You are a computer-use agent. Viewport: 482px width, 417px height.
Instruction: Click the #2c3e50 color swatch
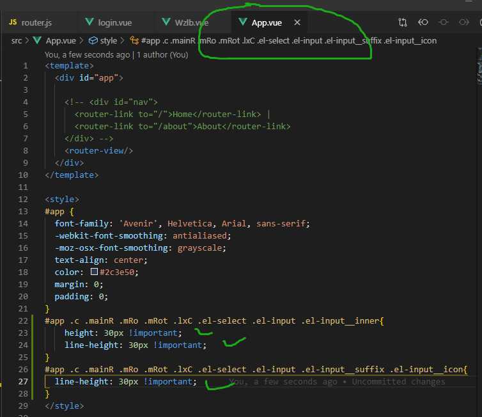coord(95,272)
